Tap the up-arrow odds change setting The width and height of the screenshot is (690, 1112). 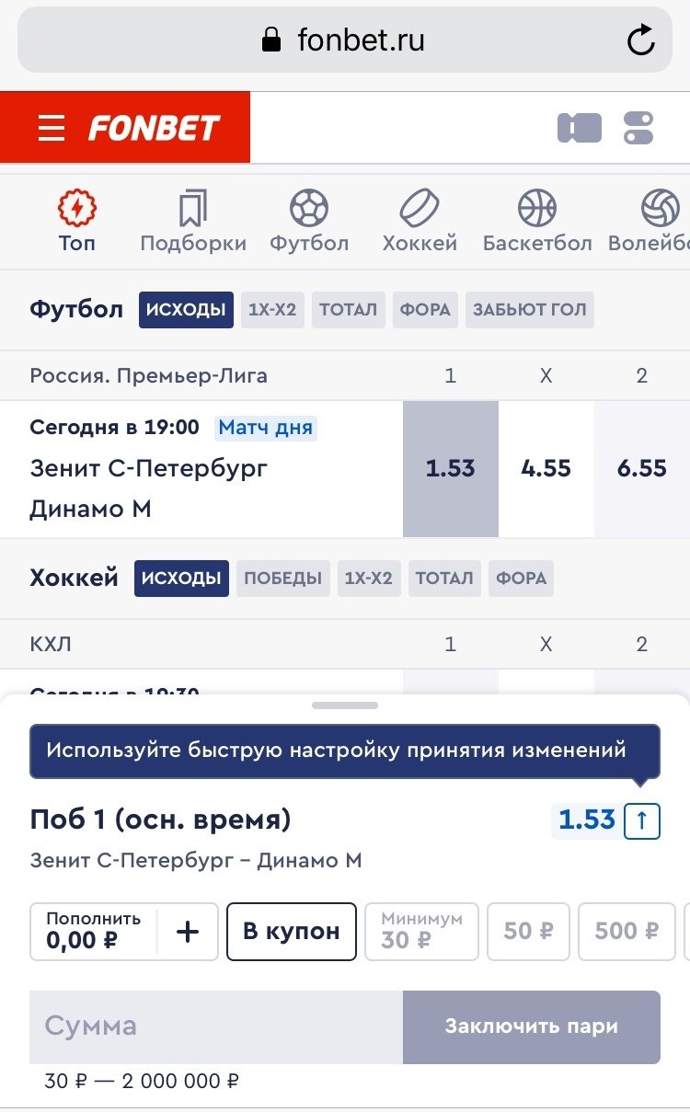click(642, 820)
